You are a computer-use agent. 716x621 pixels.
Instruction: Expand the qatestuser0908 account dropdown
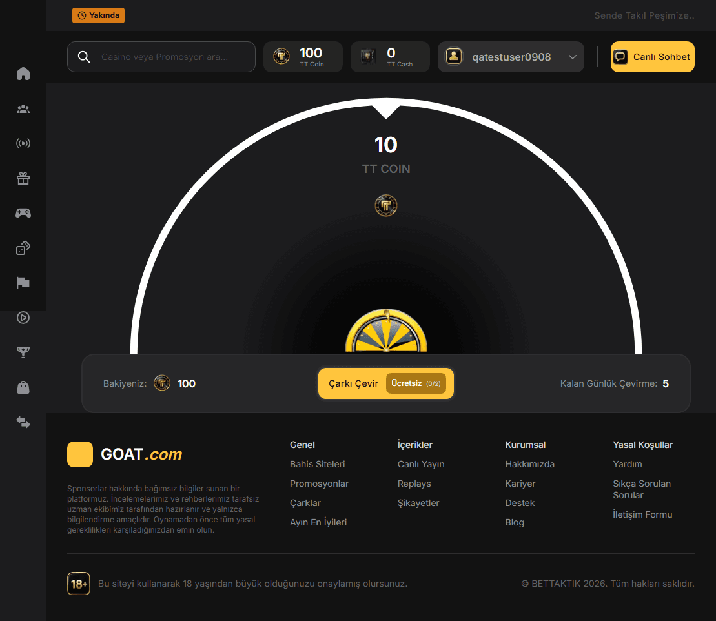(511, 57)
